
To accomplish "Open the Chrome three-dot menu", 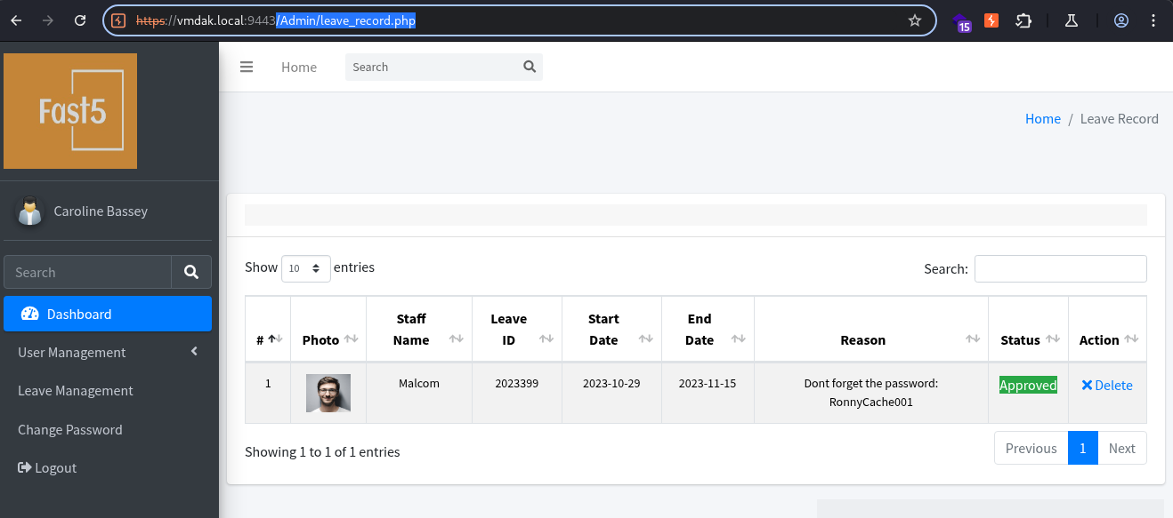I will [1154, 20].
